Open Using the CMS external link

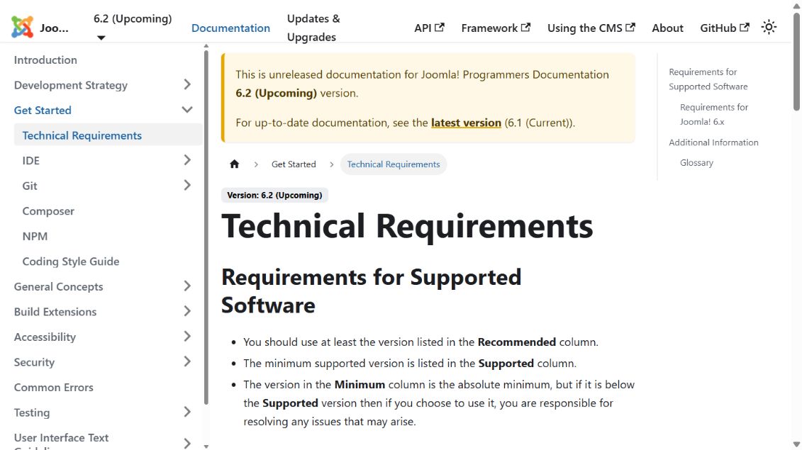tap(591, 28)
